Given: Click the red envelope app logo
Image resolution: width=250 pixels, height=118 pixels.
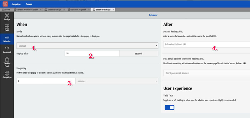Looking at the screenshot, I should [5, 4].
